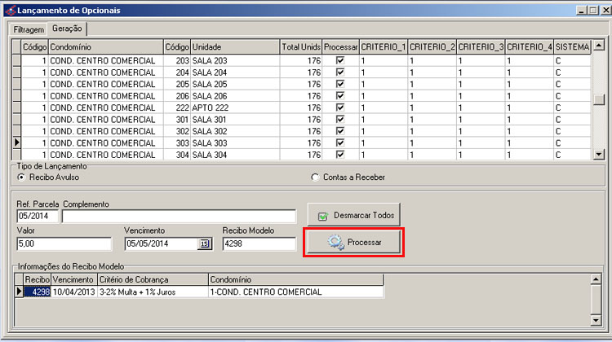Open the Geração tab
Screen dimensions: 612x342
(67, 28)
